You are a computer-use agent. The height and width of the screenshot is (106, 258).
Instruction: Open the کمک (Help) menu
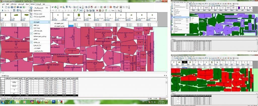44,4
